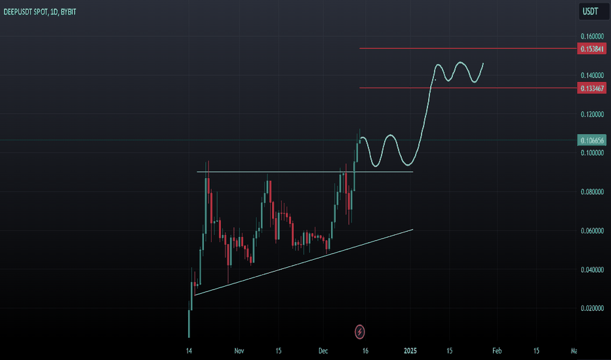This screenshot has width=611, height=360.
Task: Select the 0.153841 red price label
Action: (x=591, y=48)
